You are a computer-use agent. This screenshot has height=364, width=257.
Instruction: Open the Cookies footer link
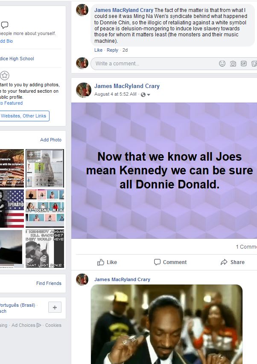tap(53, 325)
